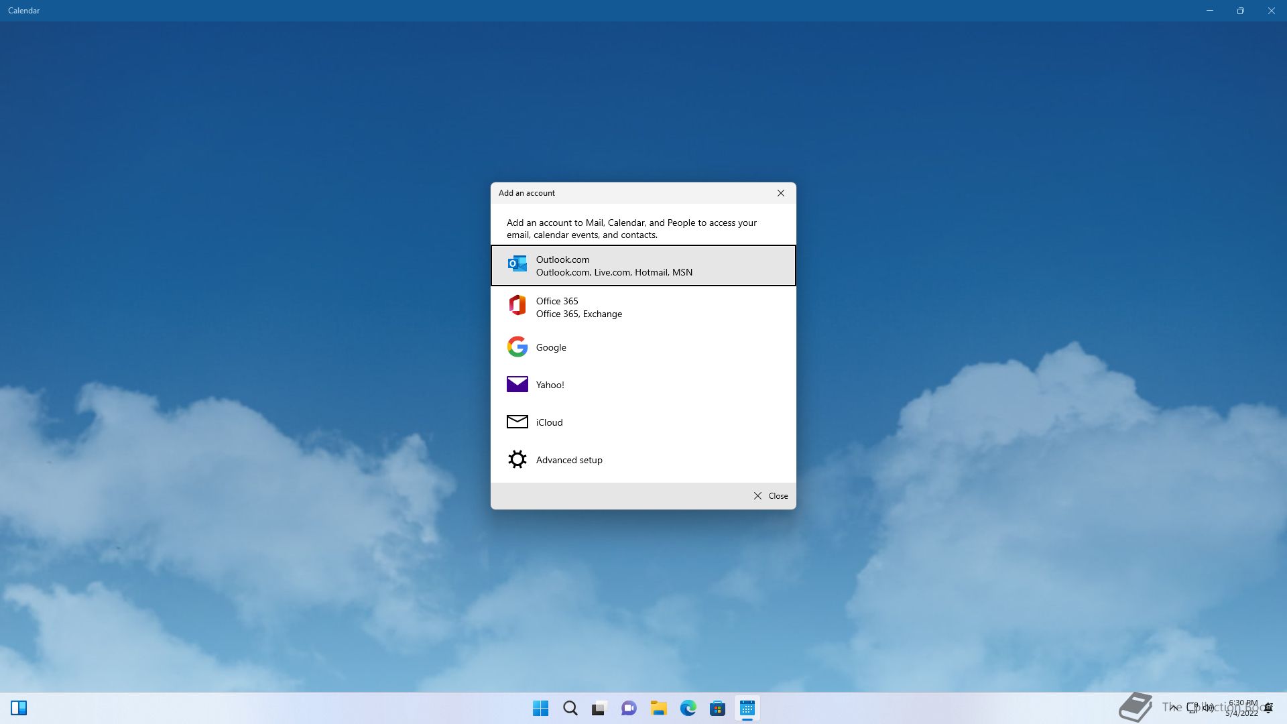The height and width of the screenshot is (724, 1287).
Task: Open Microsoft Store from taskbar
Action: point(717,708)
